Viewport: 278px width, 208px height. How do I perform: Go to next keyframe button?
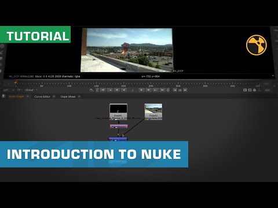point(155,90)
